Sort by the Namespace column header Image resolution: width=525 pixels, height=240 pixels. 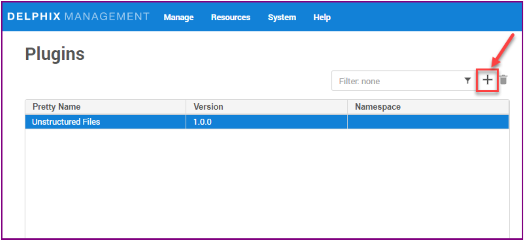(x=378, y=107)
